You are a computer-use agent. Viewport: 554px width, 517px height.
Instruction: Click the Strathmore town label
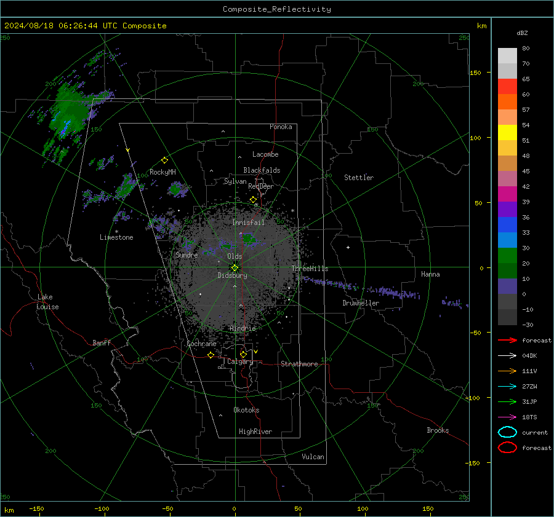(299, 364)
